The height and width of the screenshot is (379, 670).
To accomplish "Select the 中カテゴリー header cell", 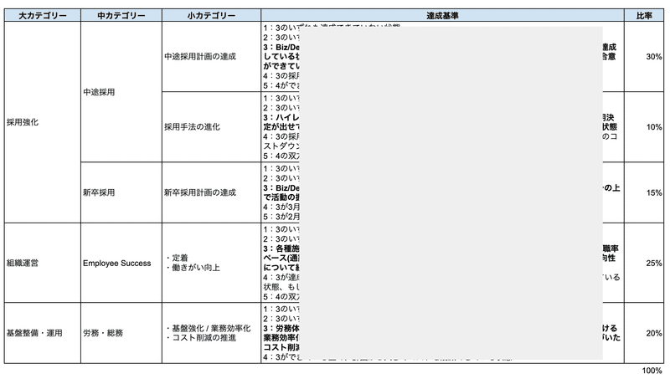I will pyautogui.click(x=121, y=16).
